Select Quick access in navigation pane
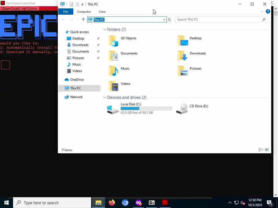This screenshot has height=208, width=278. click(80, 32)
